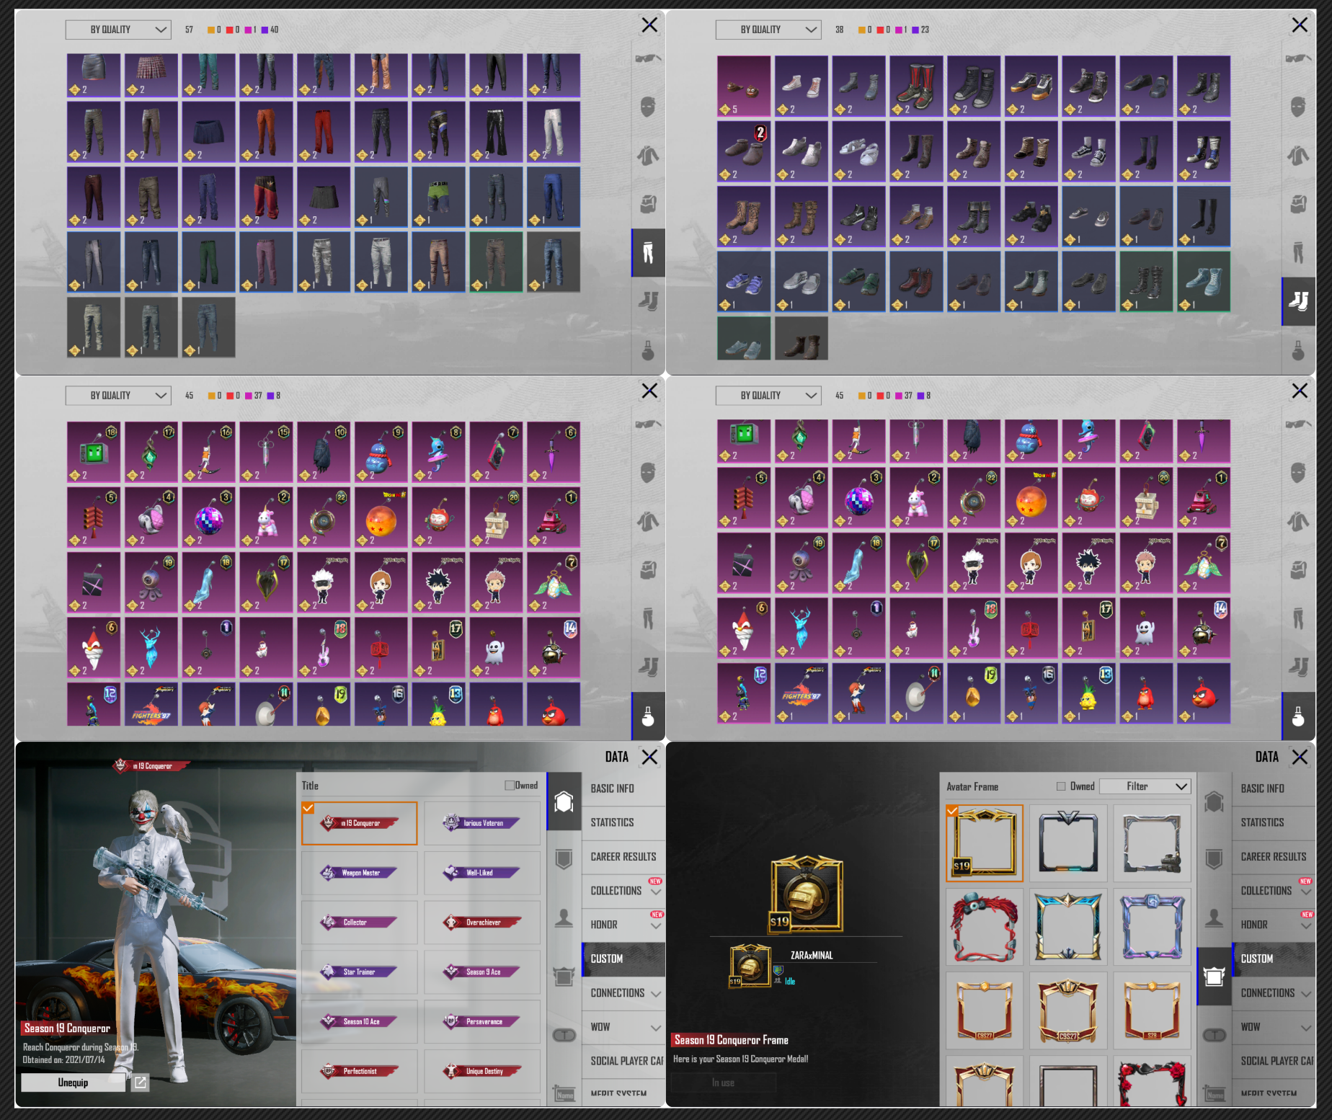This screenshot has height=1120, width=1332.
Task: Select the green TV ornament in the middle-left ornaments panel
Action: pos(94,453)
